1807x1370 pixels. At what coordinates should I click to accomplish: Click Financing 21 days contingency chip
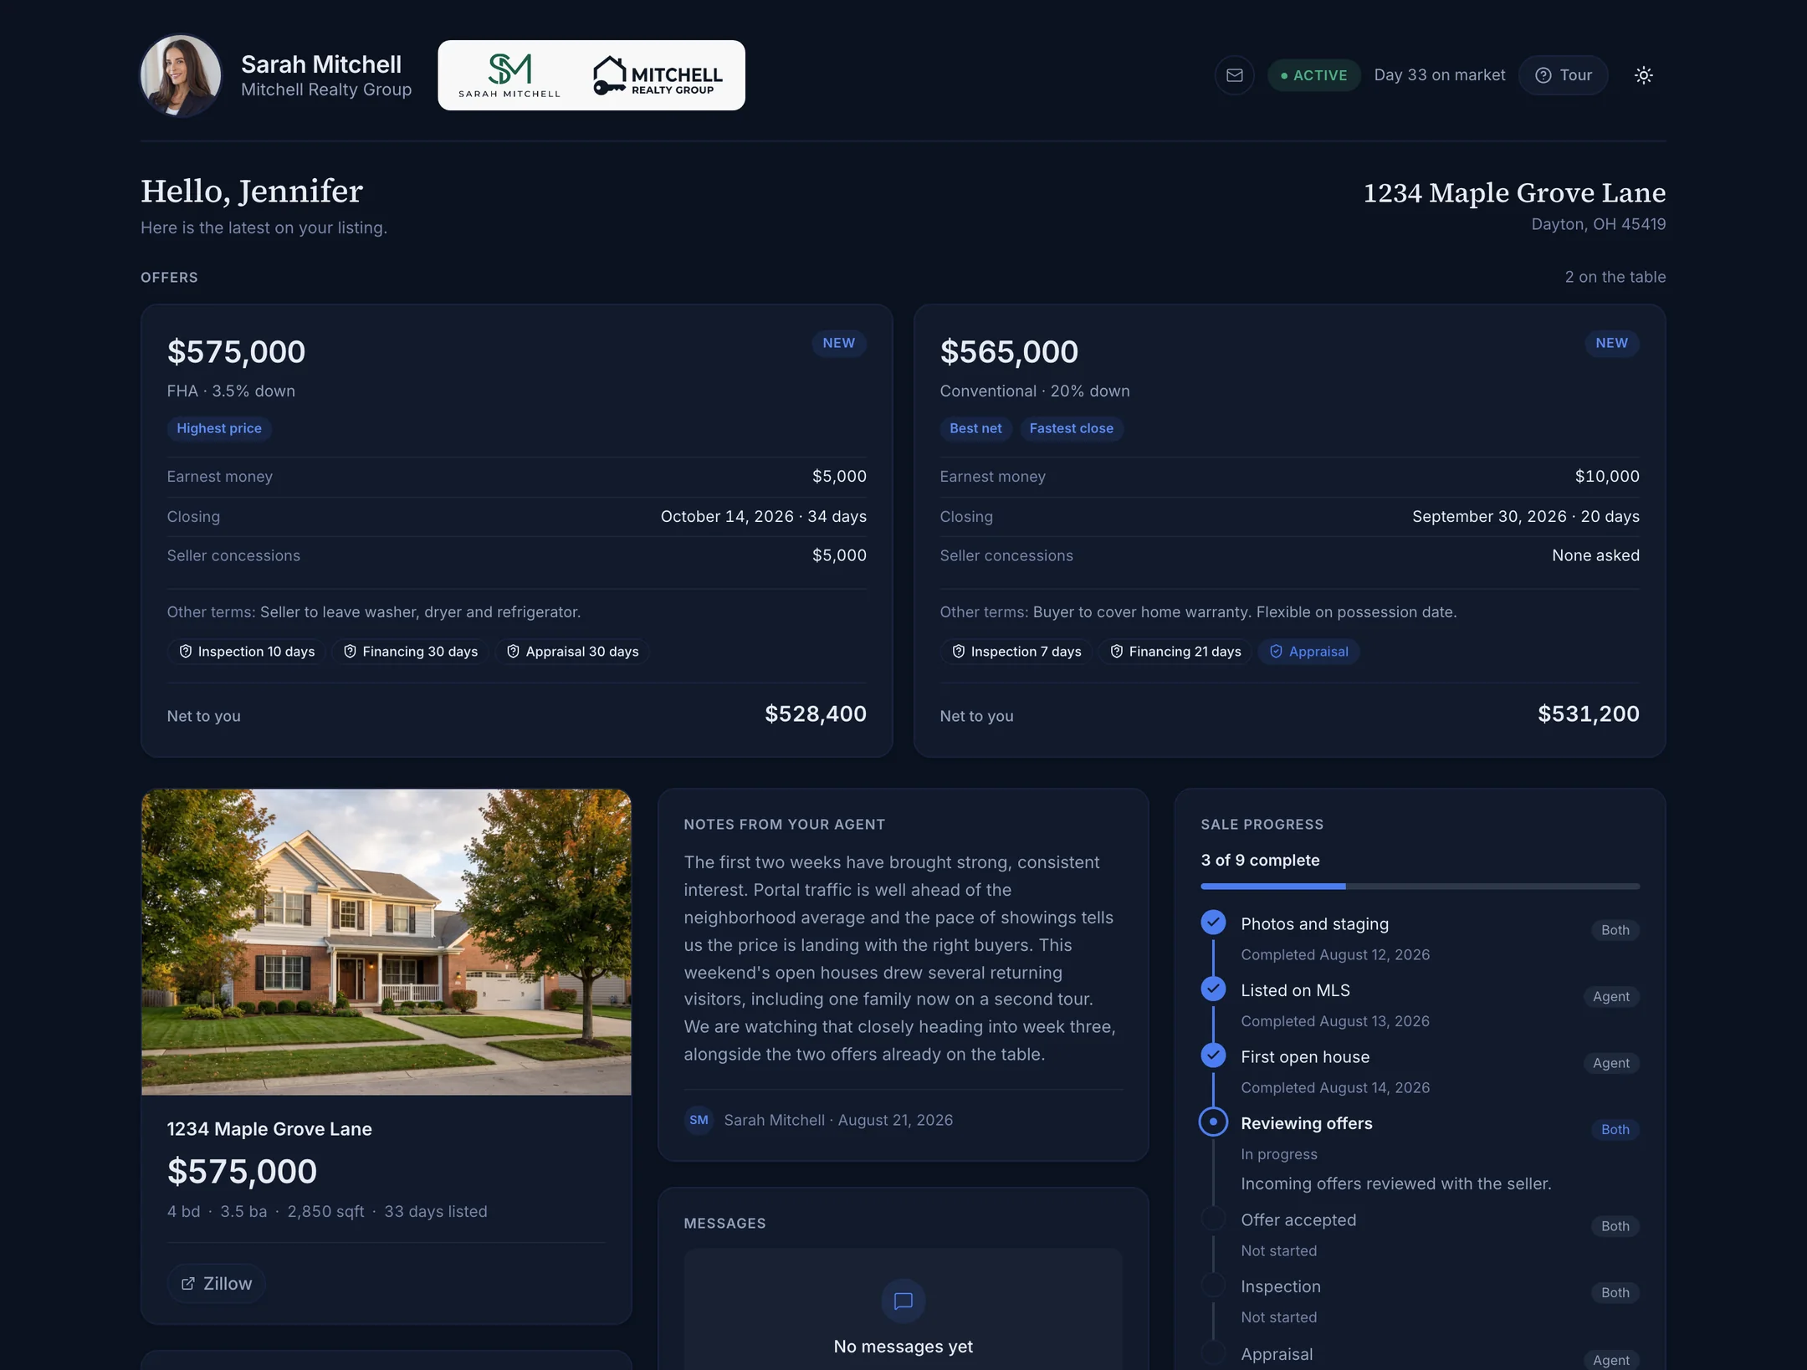[1175, 652]
